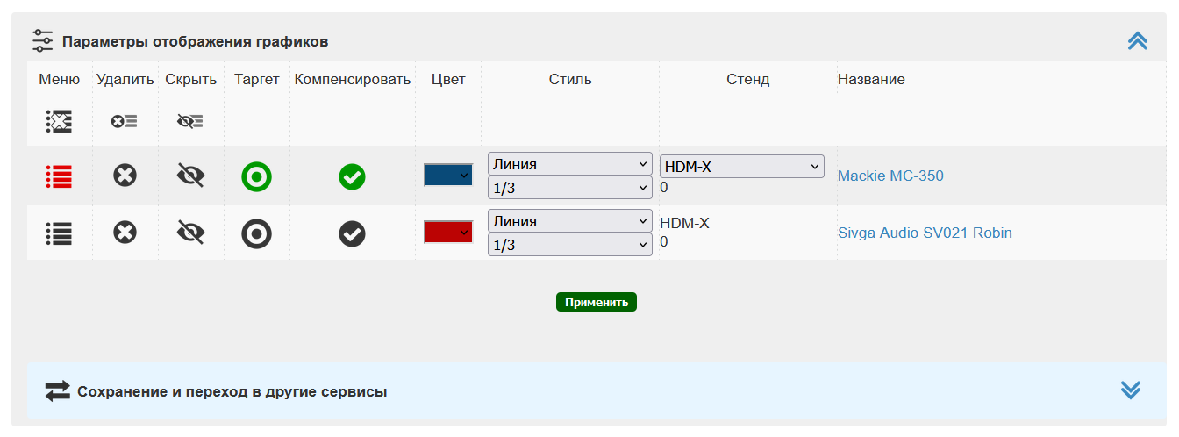This screenshot has width=1179, height=437.
Task: Delete the Sivga Audio SV021 Robin graph
Action: 125,233
